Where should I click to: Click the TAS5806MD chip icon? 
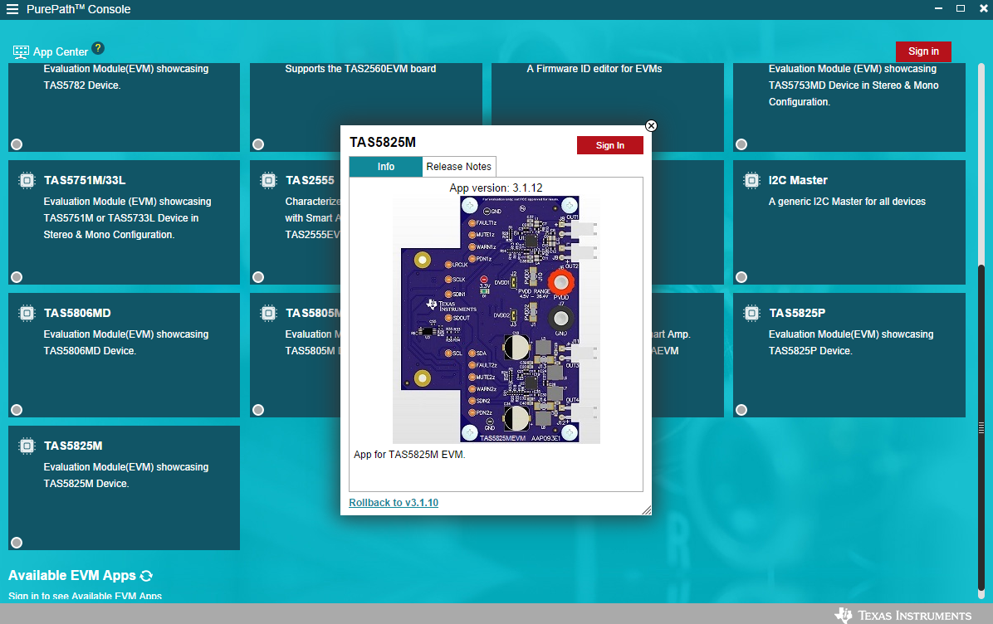click(27, 314)
